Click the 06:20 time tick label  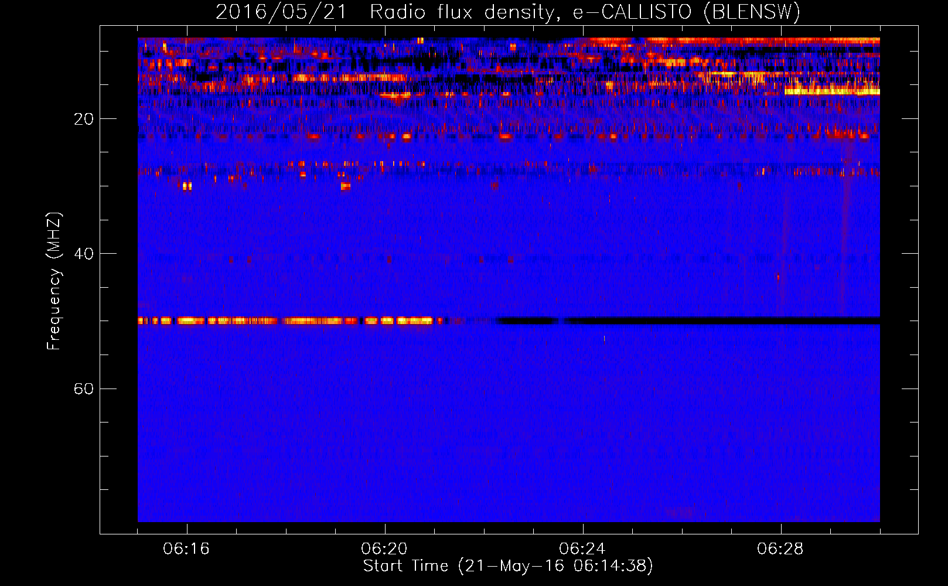[384, 549]
